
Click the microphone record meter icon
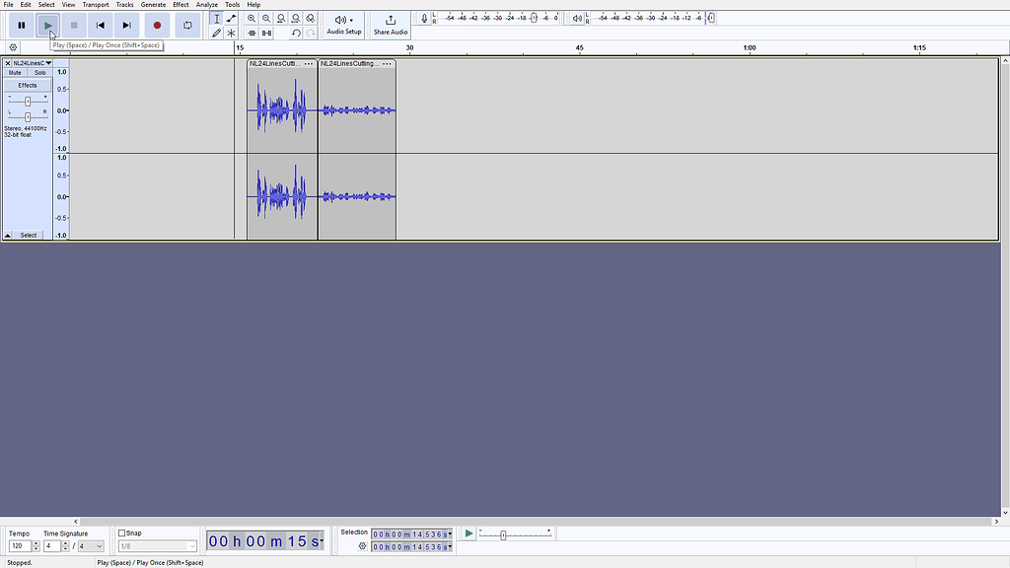[424, 19]
